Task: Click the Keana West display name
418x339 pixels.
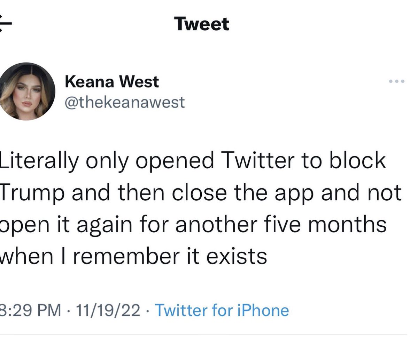Action: 112,82
